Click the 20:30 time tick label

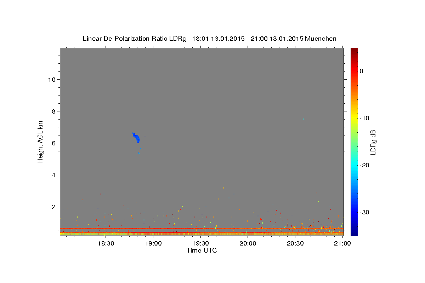click(x=295, y=243)
